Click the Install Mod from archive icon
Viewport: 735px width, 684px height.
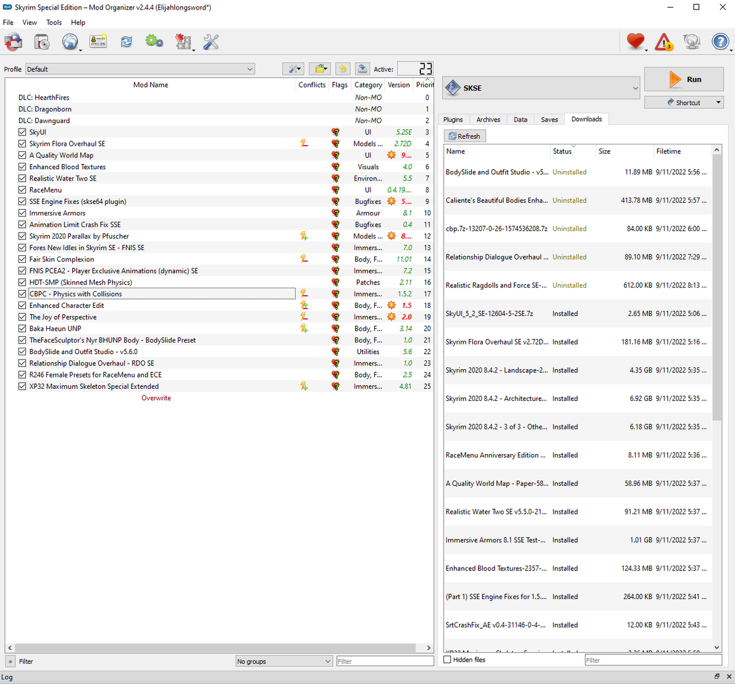(42, 42)
